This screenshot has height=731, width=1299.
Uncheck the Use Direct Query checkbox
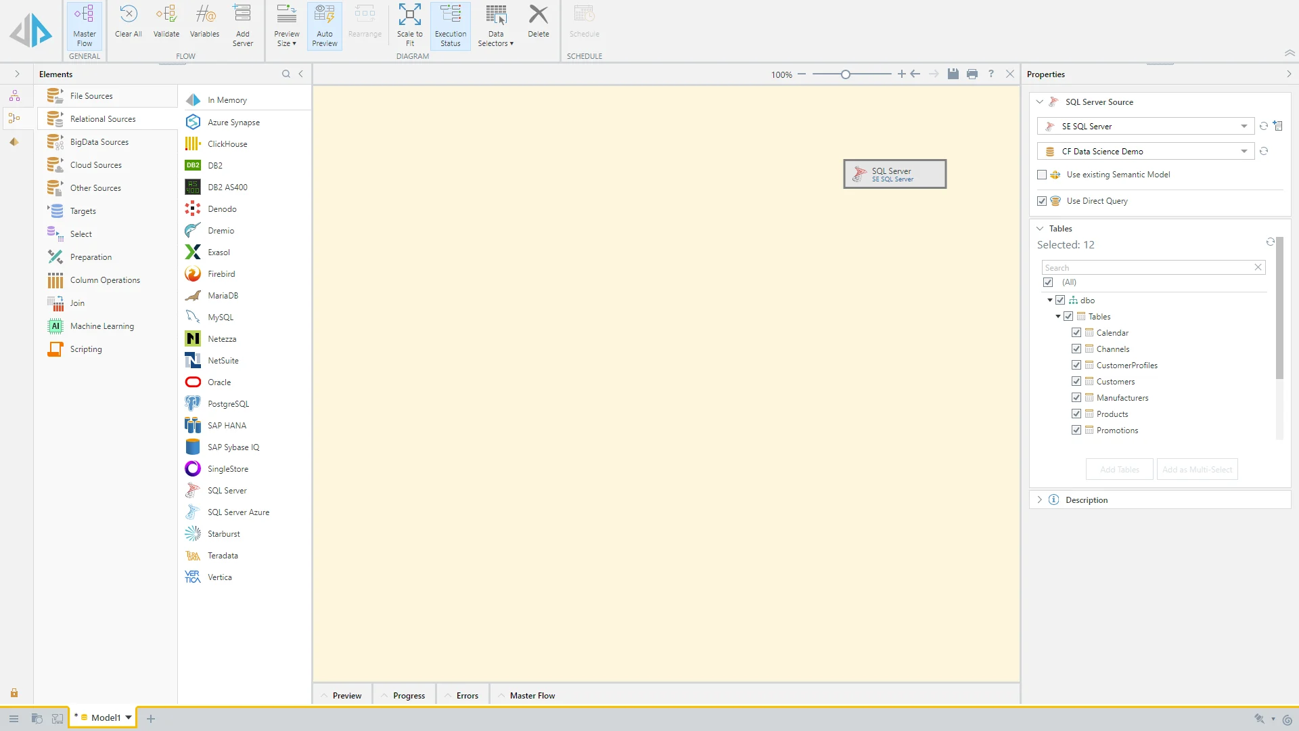tap(1042, 201)
